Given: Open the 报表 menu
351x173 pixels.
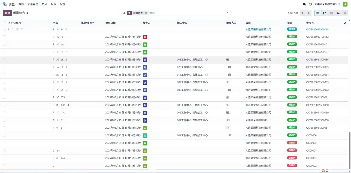Looking at the screenshot, I should [53, 4].
